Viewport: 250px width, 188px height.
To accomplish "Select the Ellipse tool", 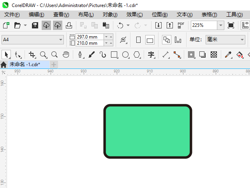I will [x=125, y=54].
